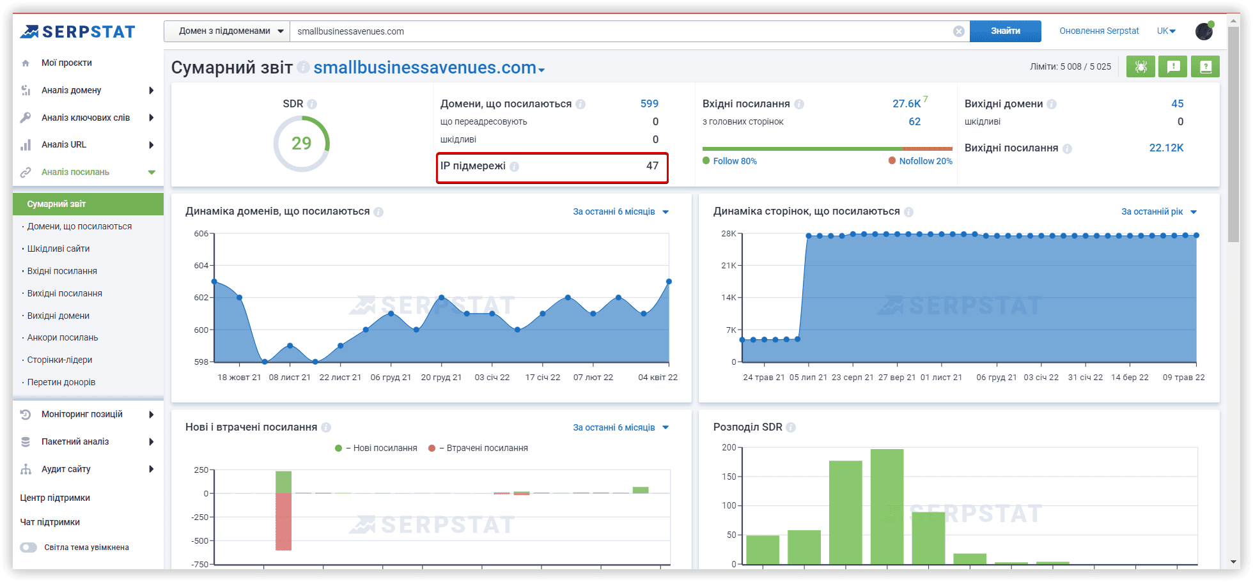This screenshot has width=1253, height=582.
Task: Show info for Розподіл SDR chart
Action: pyautogui.click(x=791, y=427)
